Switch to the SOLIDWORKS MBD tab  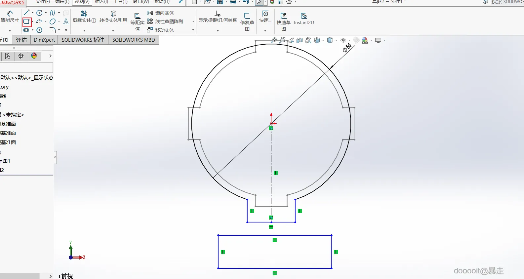click(134, 40)
